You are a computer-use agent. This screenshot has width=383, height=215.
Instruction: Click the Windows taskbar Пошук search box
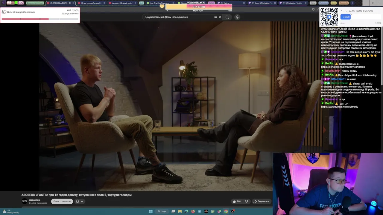(162, 211)
